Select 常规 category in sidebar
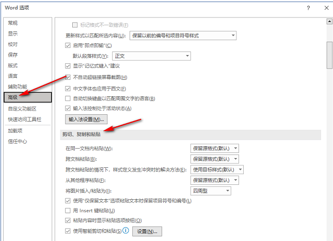 tap(27, 23)
